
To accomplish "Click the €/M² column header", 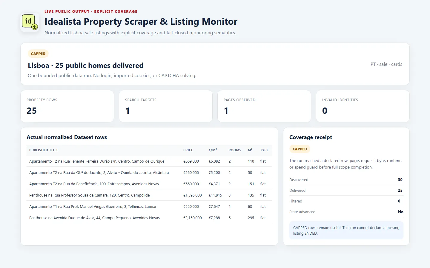I will 213,150.
